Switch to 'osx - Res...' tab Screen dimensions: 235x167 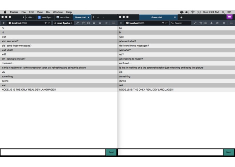[x=64, y=17]
